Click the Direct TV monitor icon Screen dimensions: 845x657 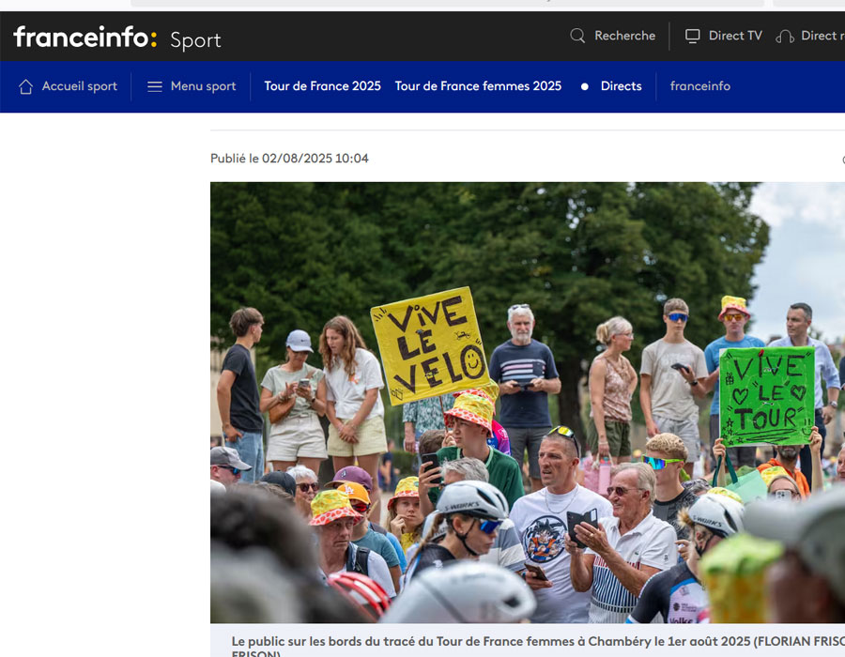[693, 36]
